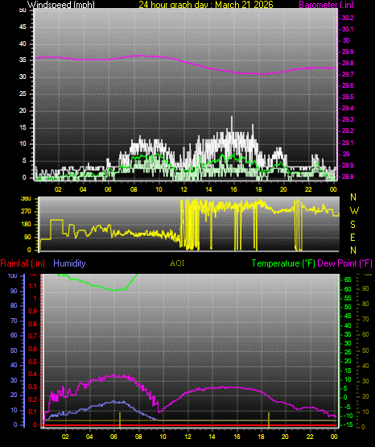Click the 'W' compass label beside wind direction chart
Viewport: 375px width, 447px height.
click(354, 211)
